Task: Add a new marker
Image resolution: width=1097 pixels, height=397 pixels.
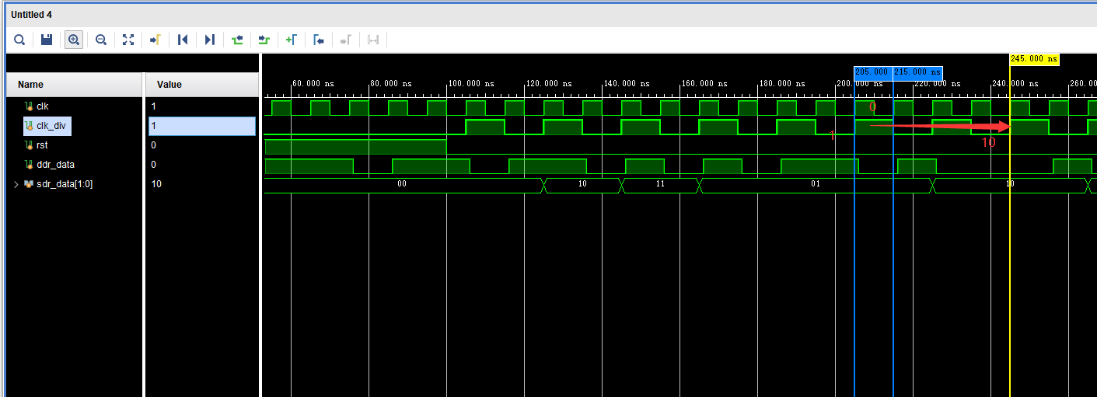Action: click(292, 40)
